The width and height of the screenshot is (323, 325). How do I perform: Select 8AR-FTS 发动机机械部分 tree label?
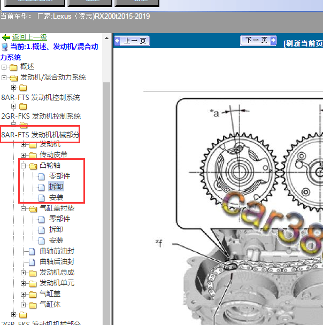click(40, 135)
